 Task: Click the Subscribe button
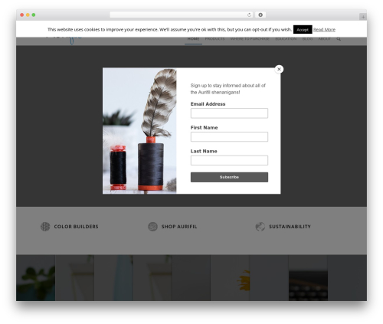coord(229,177)
